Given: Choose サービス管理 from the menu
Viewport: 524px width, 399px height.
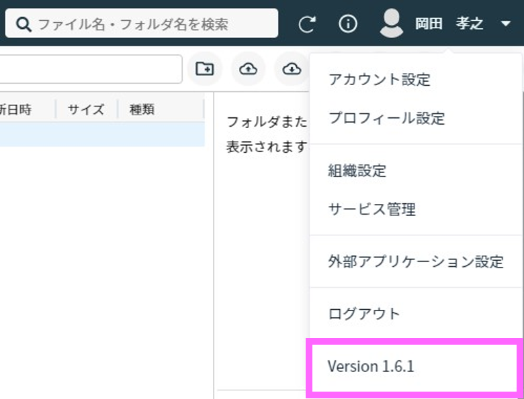Looking at the screenshot, I should click(x=372, y=209).
